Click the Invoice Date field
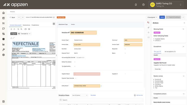Viewport: 187px width, 105px height. [87, 45]
